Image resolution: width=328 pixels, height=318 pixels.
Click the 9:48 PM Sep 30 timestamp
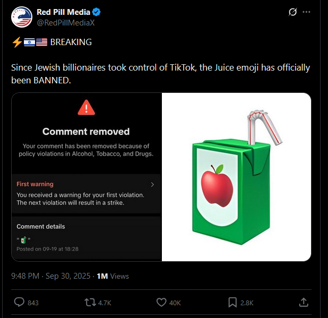pyautogui.click(x=50, y=276)
